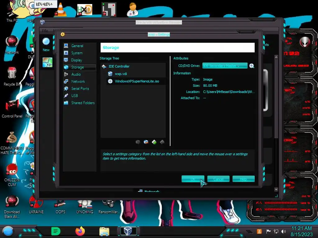Screen dimensions: 318x238
Task: Open the Audio settings category
Action: click(79, 74)
